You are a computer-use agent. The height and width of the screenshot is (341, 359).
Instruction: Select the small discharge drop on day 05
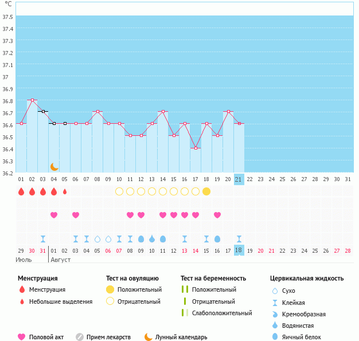(x=65, y=191)
